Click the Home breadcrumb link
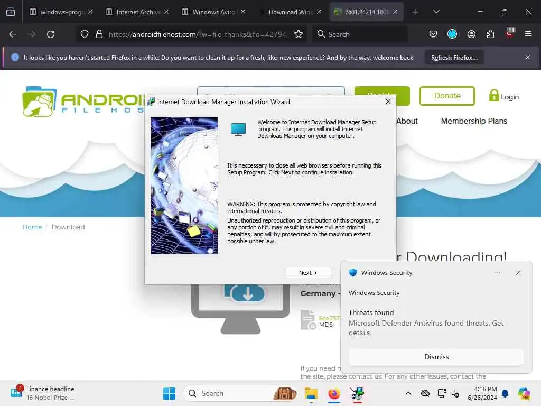The image size is (541, 406). click(32, 227)
